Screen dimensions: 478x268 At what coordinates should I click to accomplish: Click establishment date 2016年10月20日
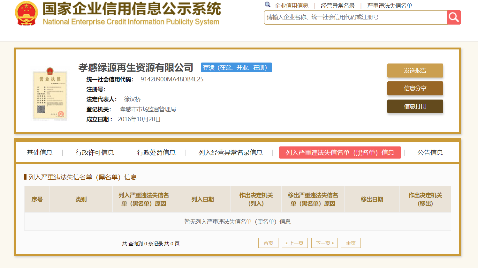click(139, 119)
